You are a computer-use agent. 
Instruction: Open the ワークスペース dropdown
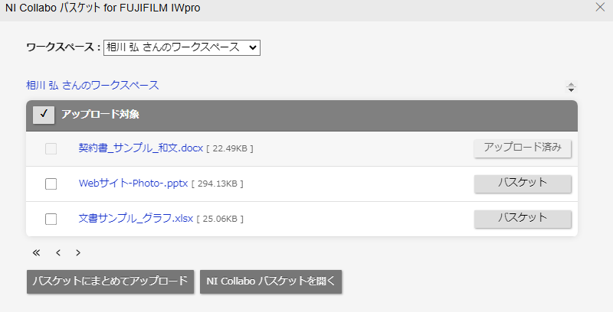coord(182,47)
